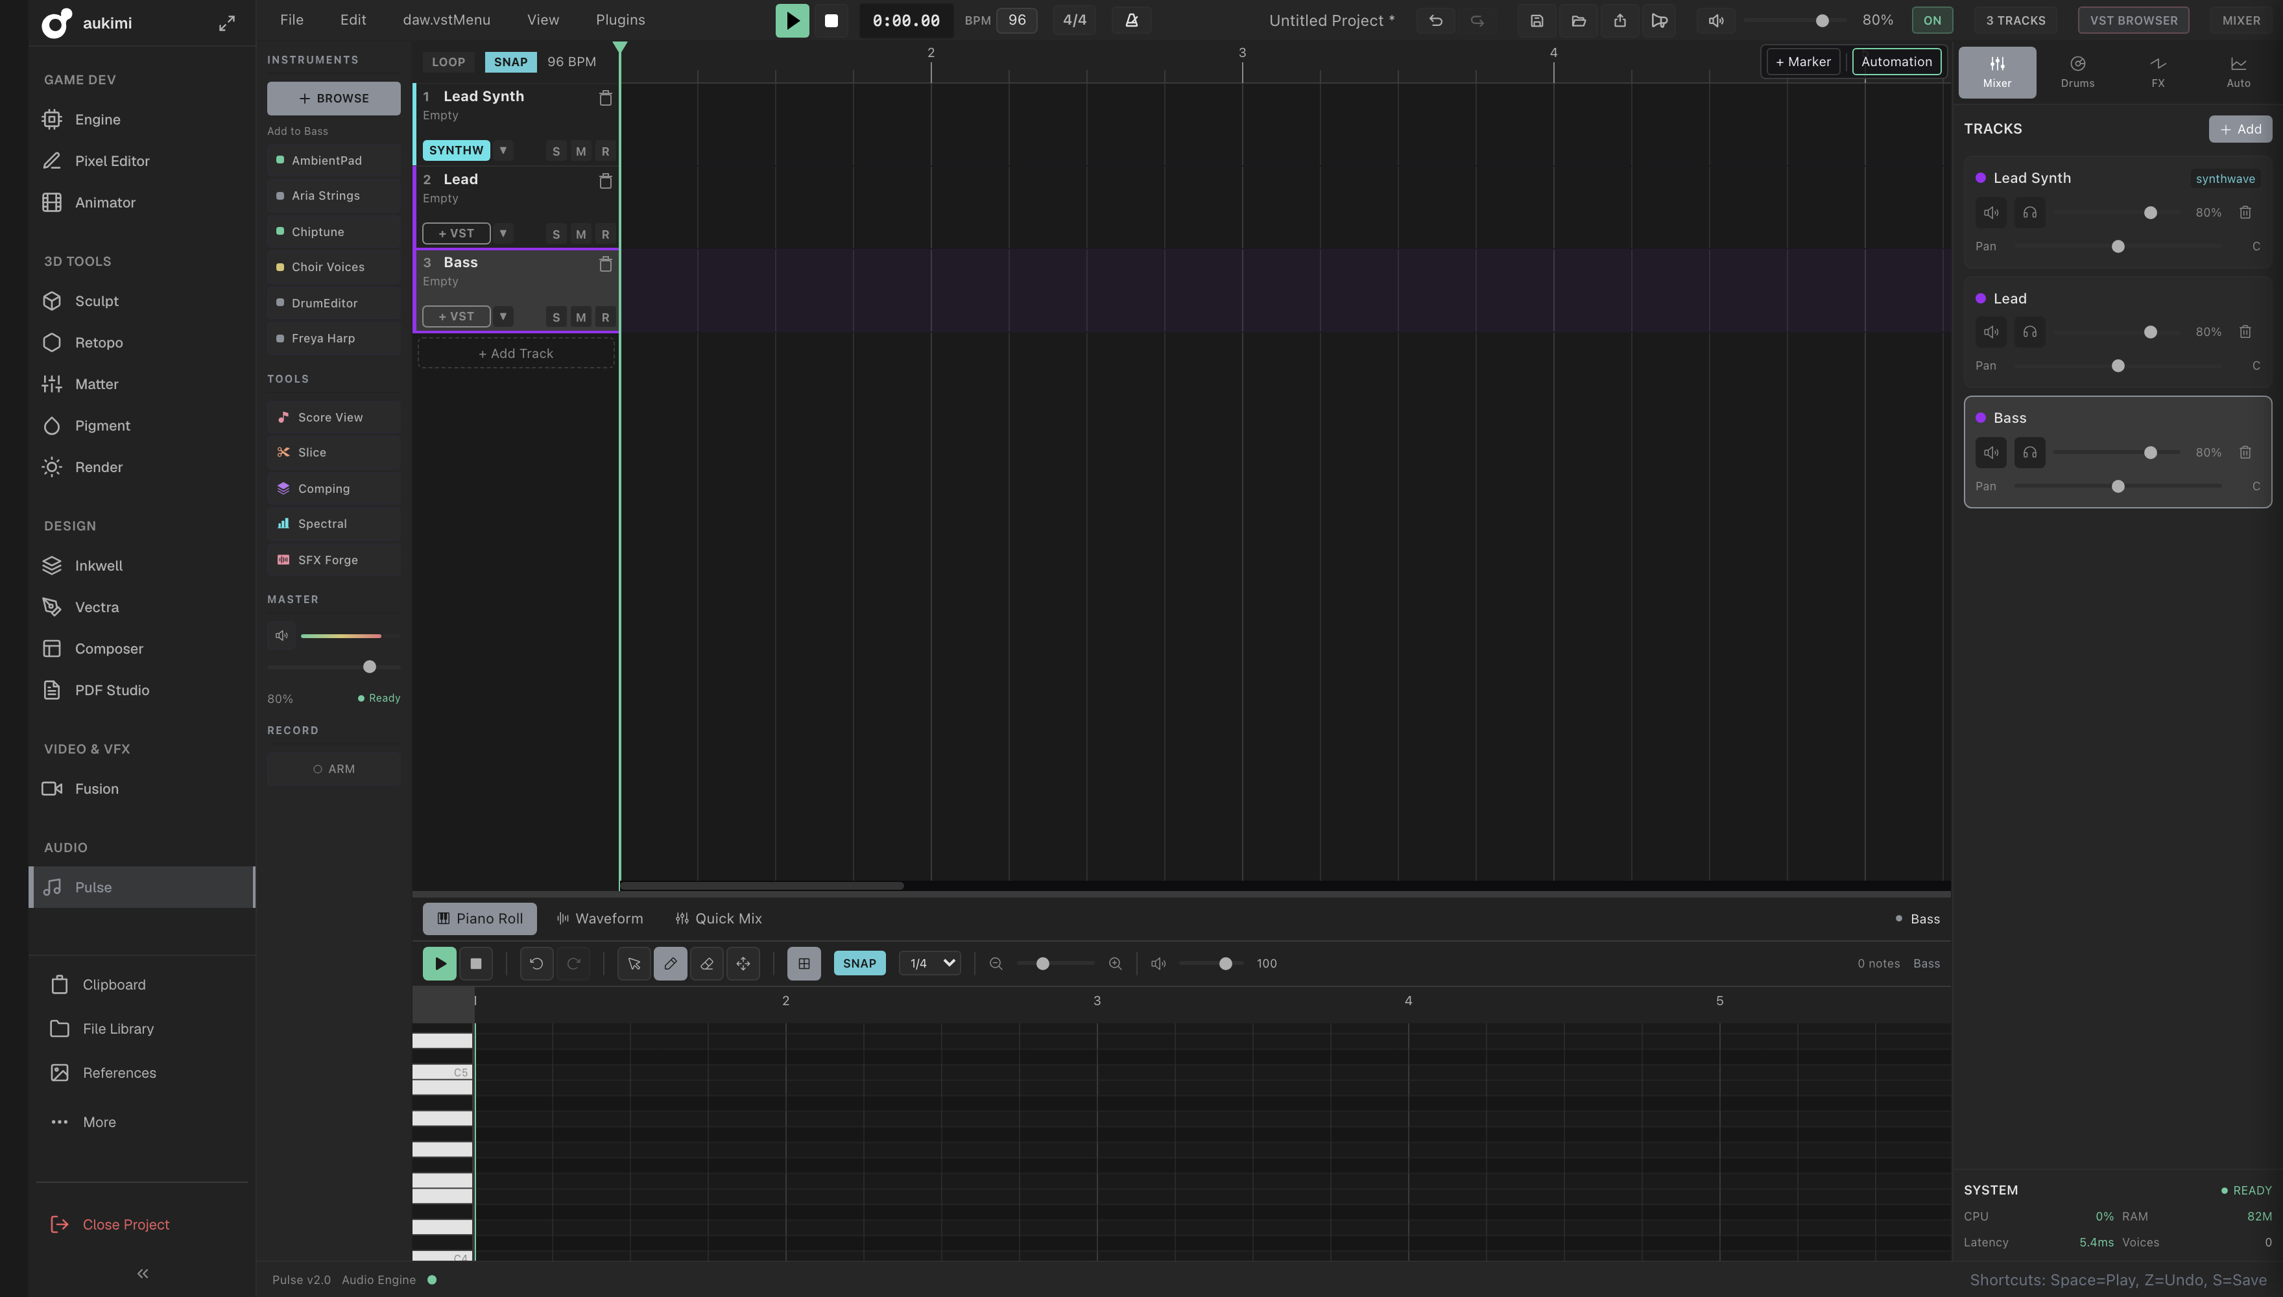Click the + Add Track button
Screen dimensions: 2283x1297
click(x=516, y=353)
